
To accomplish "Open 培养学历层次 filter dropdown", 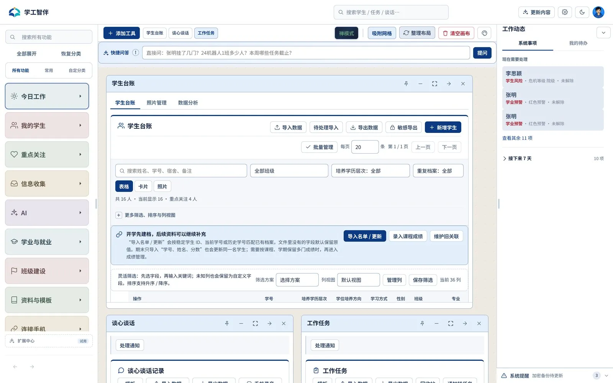I will pos(370,171).
